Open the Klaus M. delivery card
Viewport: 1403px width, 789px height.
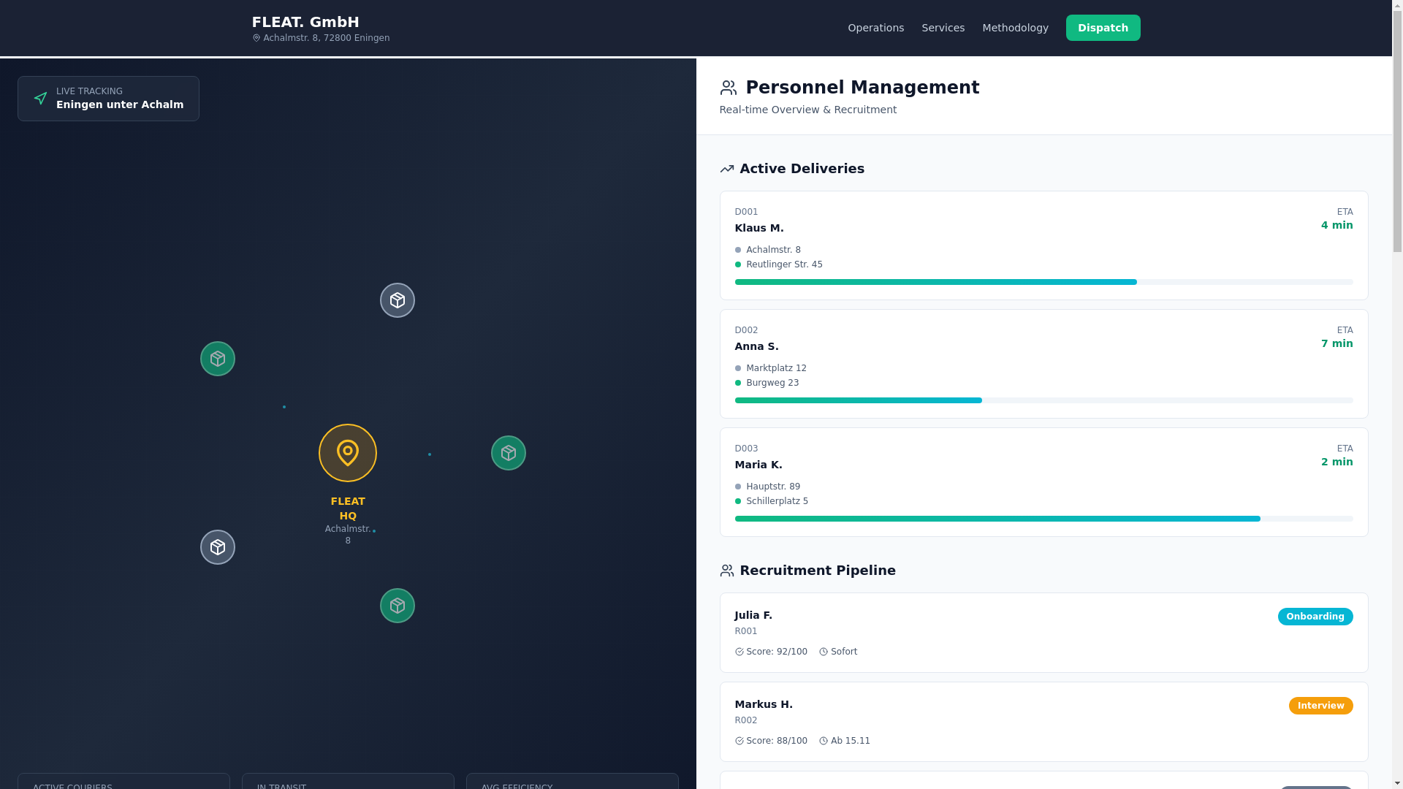[1043, 245]
